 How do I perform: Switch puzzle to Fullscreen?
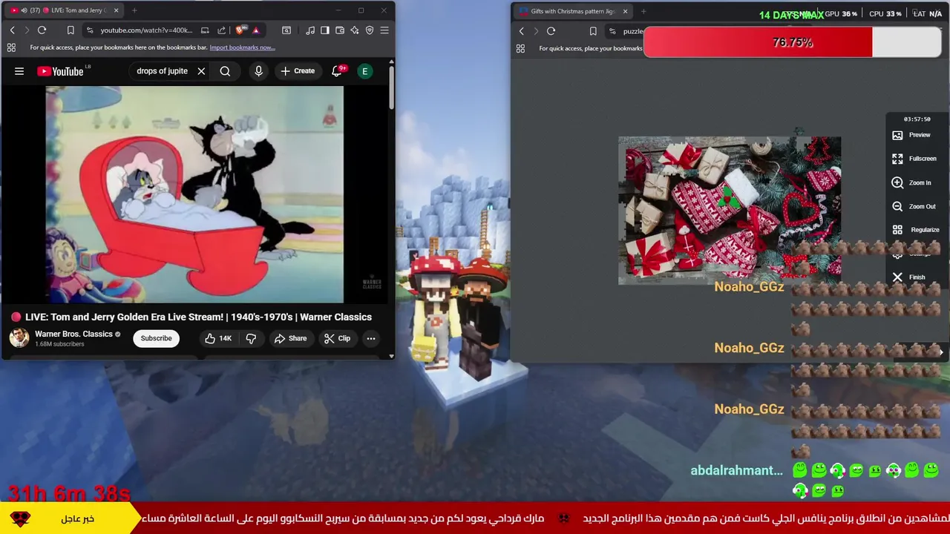(x=914, y=159)
